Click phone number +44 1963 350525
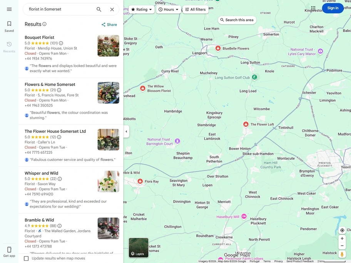 pyautogui.click(x=39, y=105)
